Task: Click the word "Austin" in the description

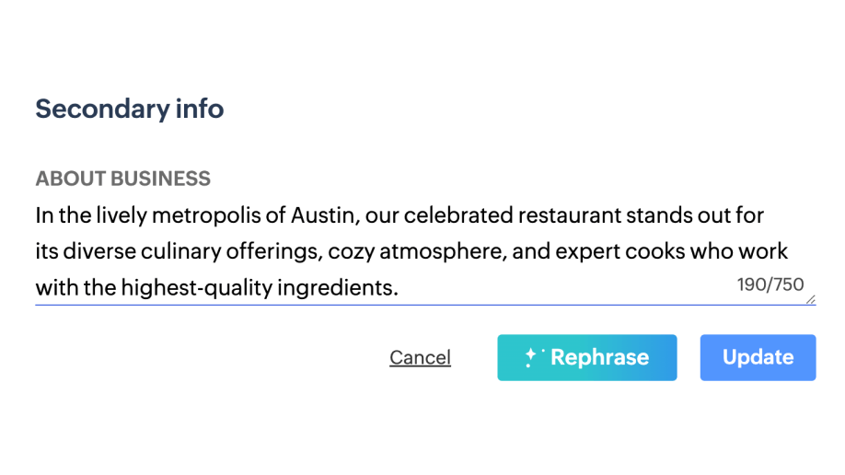Action: coord(322,216)
